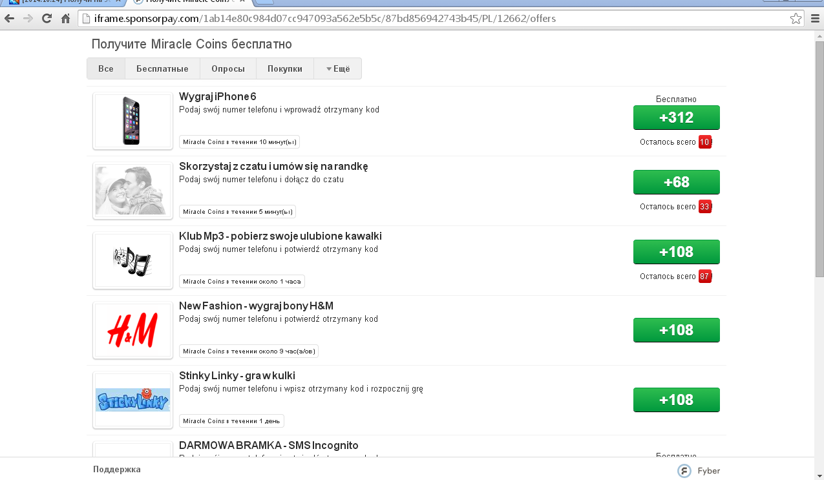
Task: Select the Покупки filter tab
Action: click(x=285, y=68)
